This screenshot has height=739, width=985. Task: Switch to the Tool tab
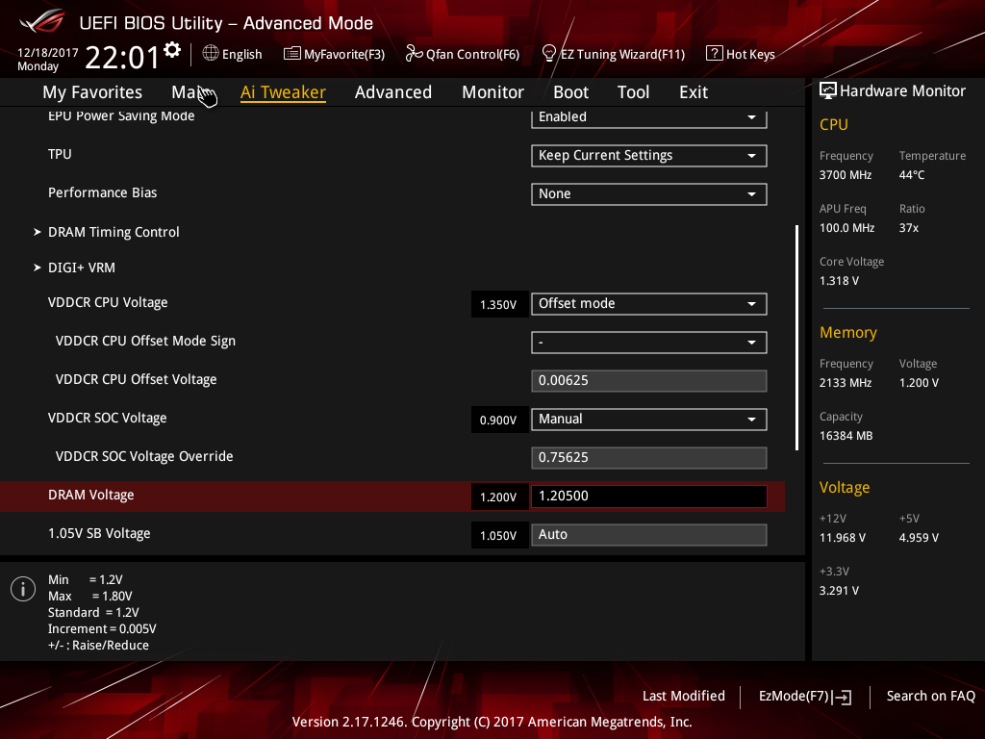click(x=633, y=92)
